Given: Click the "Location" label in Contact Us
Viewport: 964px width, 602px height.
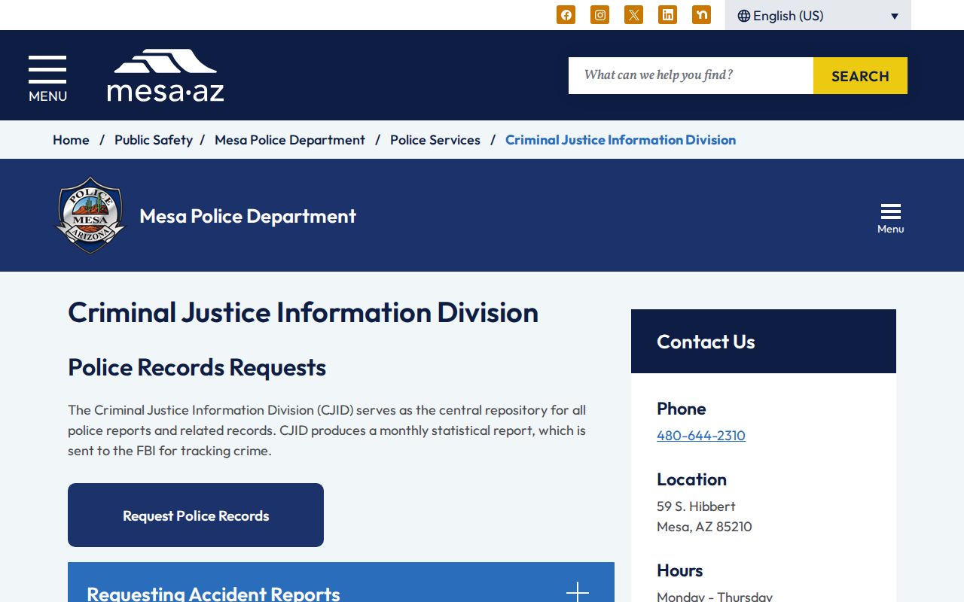Looking at the screenshot, I should coord(691,479).
